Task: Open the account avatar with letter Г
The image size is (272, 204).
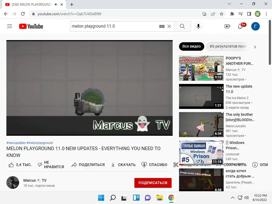Action: click(x=255, y=26)
